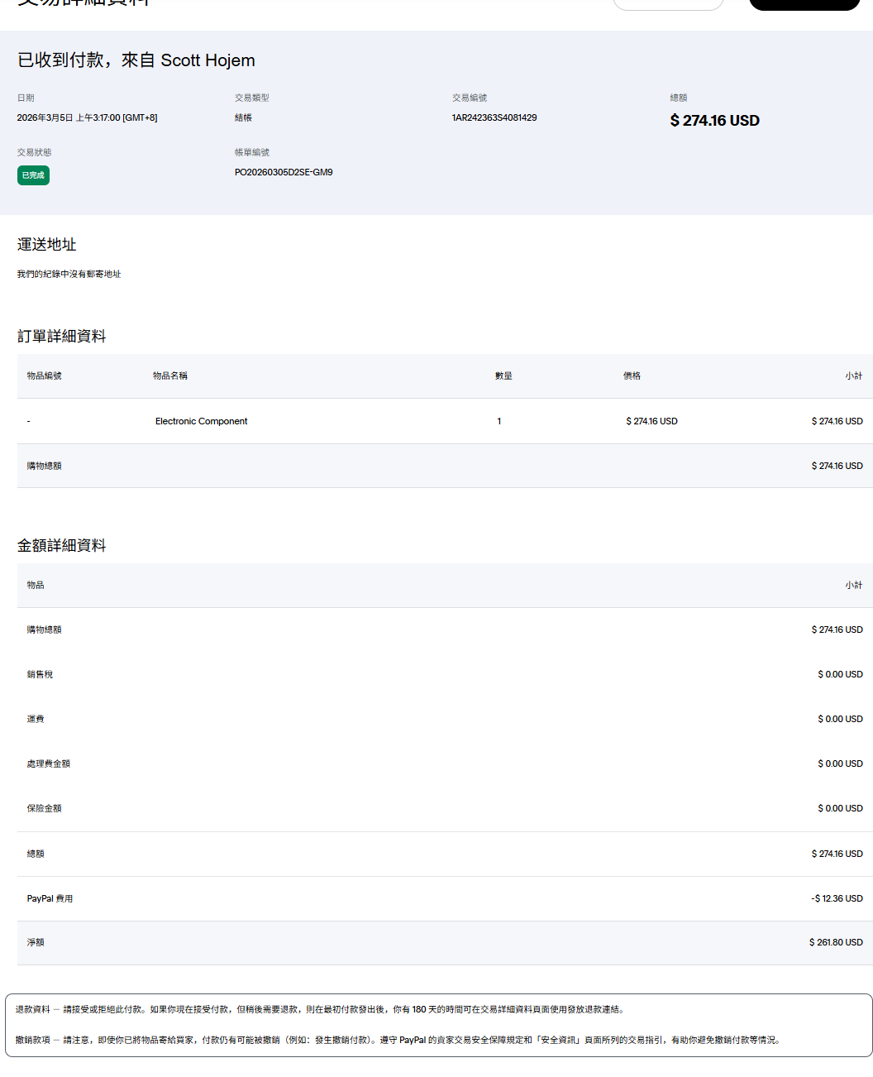Viewport: 873px width, 1077px height.
Task: Click invoice number PO20260305D2SE-GM9
Action: coord(284,172)
